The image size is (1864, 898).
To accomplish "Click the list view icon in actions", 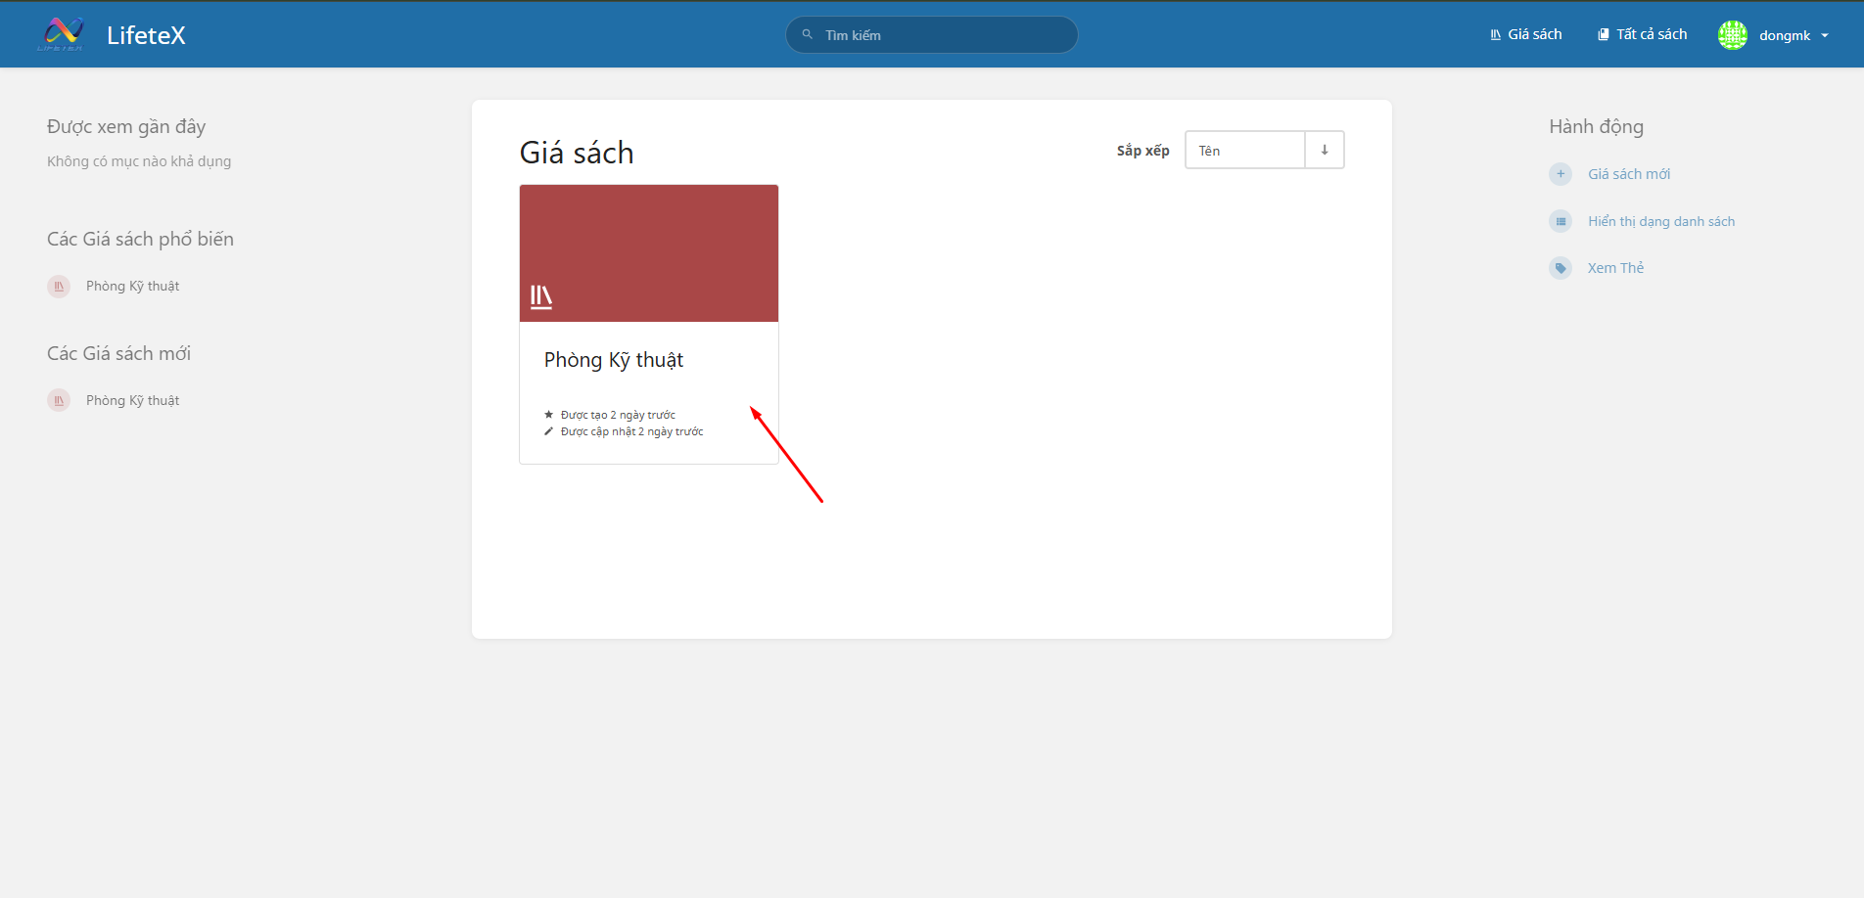I will [x=1561, y=221].
